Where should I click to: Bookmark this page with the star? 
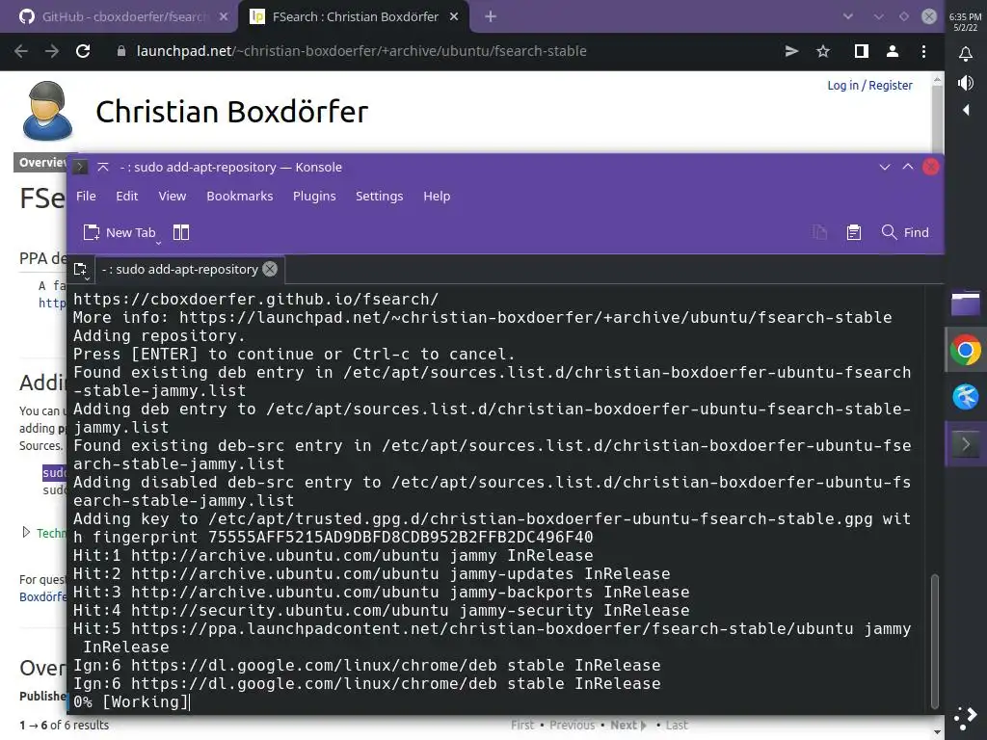point(823,51)
